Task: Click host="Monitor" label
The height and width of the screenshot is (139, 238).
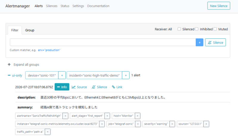Action: pyautogui.click(x=123, y=116)
